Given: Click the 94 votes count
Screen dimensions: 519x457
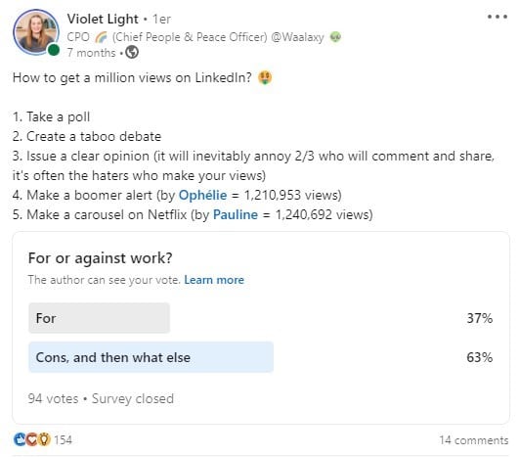Looking at the screenshot, I should [54, 398].
